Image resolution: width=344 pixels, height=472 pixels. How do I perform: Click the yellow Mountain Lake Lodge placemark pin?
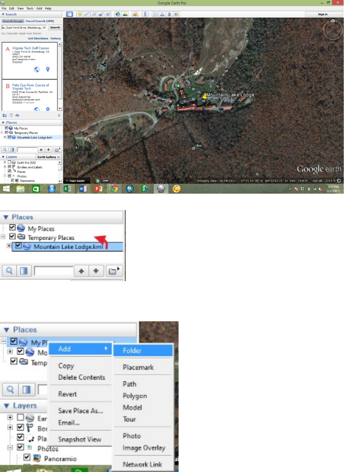coord(204,96)
